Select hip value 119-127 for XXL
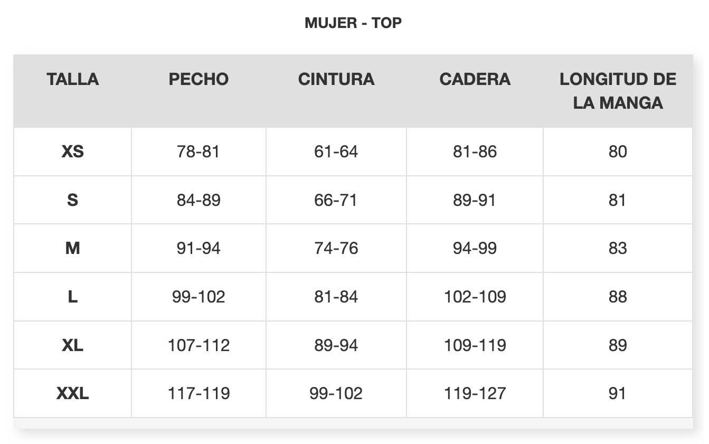The width and height of the screenshot is (709, 444). click(x=475, y=394)
